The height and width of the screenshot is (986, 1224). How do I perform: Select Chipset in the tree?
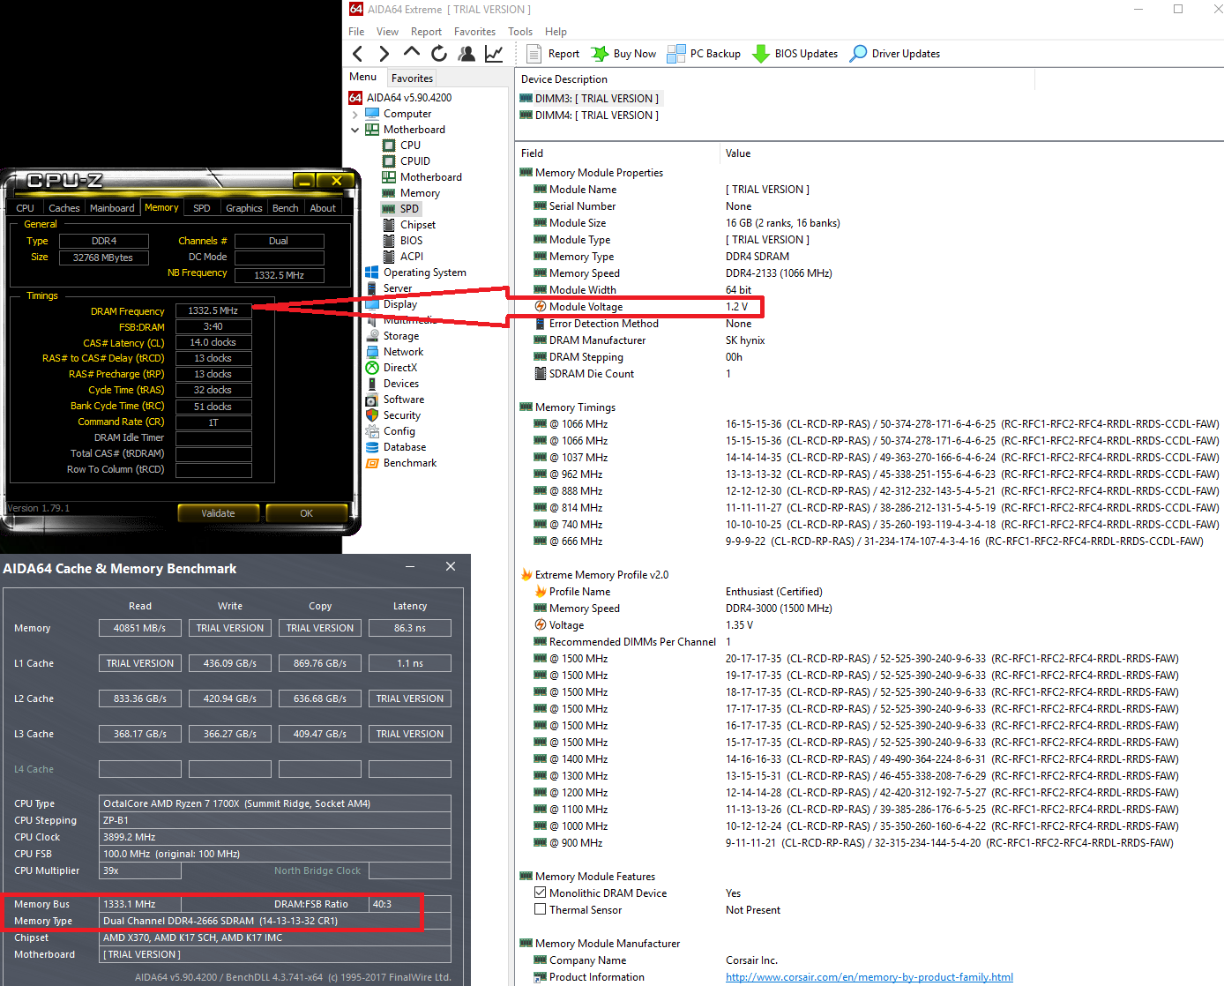(x=408, y=225)
